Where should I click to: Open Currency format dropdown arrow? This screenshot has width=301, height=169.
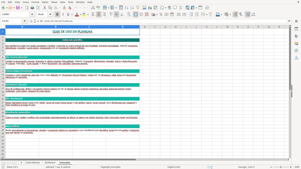click(x=157, y=15)
